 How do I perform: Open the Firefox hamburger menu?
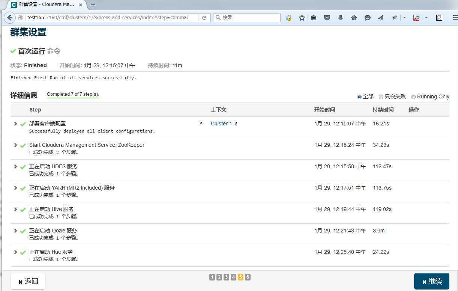(x=455, y=18)
